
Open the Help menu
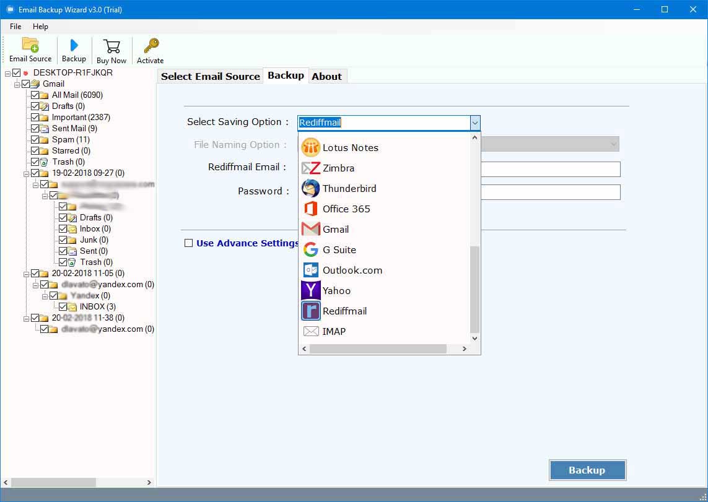(x=40, y=27)
